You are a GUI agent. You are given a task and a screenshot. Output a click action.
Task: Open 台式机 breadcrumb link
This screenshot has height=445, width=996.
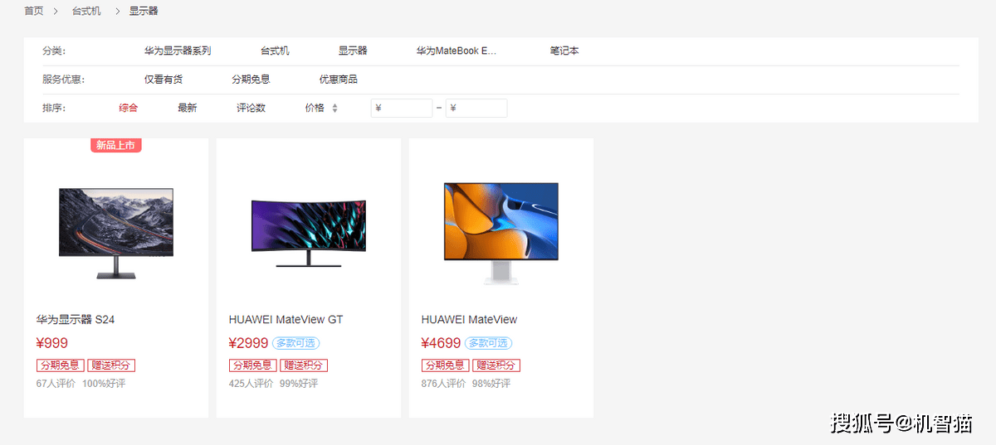86,11
